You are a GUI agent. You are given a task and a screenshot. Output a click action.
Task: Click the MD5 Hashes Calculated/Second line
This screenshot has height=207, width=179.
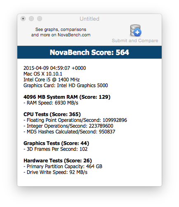[x=69, y=132]
